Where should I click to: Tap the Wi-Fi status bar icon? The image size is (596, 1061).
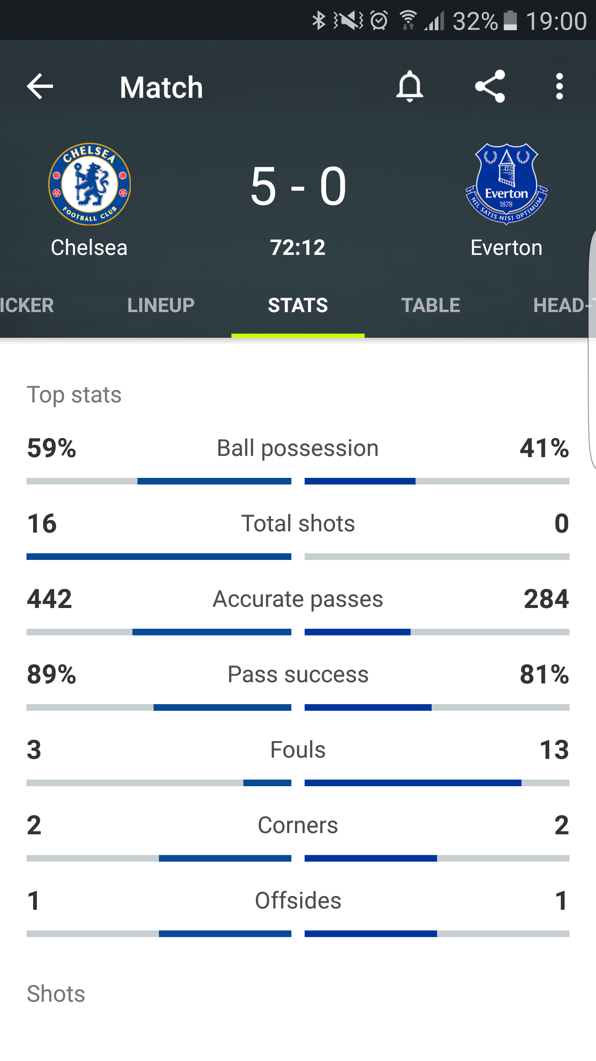408,21
